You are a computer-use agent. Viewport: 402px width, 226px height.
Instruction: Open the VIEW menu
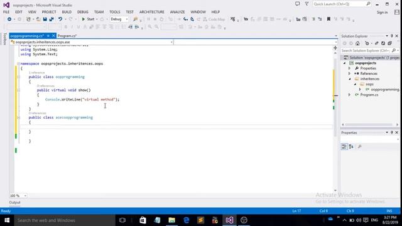pos(32,12)
